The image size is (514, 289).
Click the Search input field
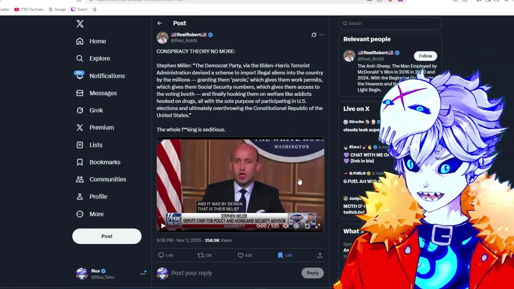390,23
